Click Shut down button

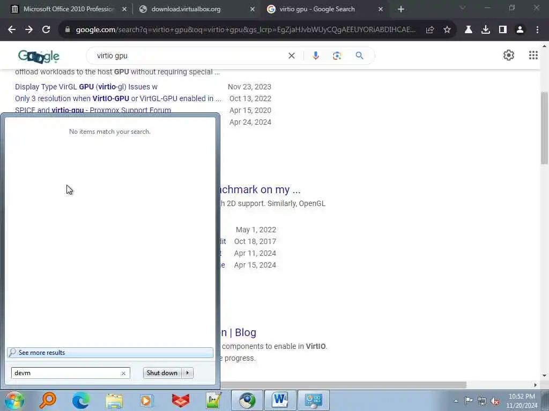[x=162, y=373]
